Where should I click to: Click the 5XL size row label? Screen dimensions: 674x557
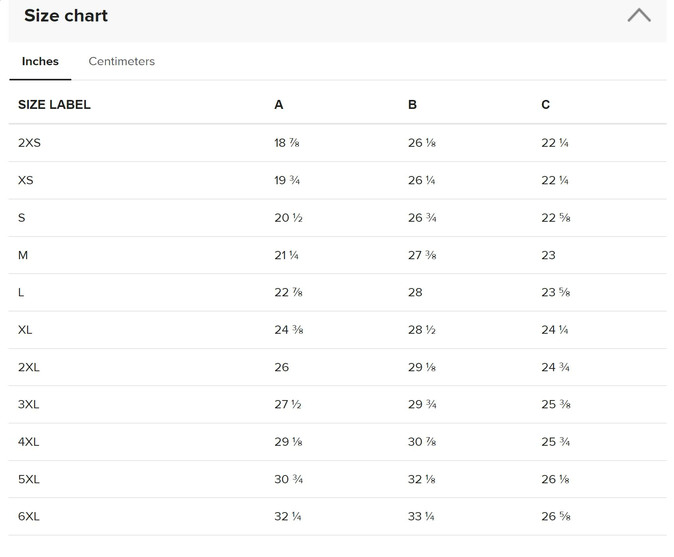28,479
